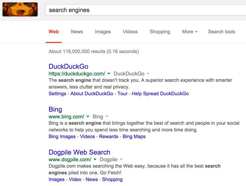
Task: Click the www.dogpile.com/ green URL
Action: pyautogui.click(x=70, y=159)
